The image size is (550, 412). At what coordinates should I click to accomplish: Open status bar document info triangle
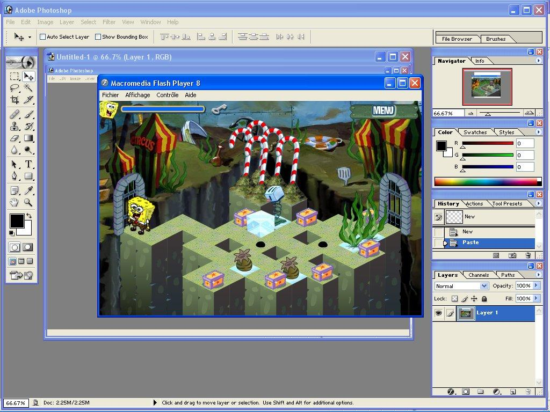[155, 402]
